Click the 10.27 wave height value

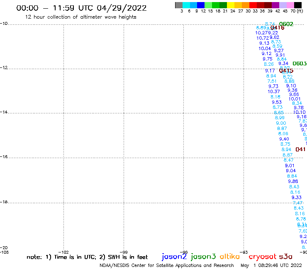click(261, 33)
